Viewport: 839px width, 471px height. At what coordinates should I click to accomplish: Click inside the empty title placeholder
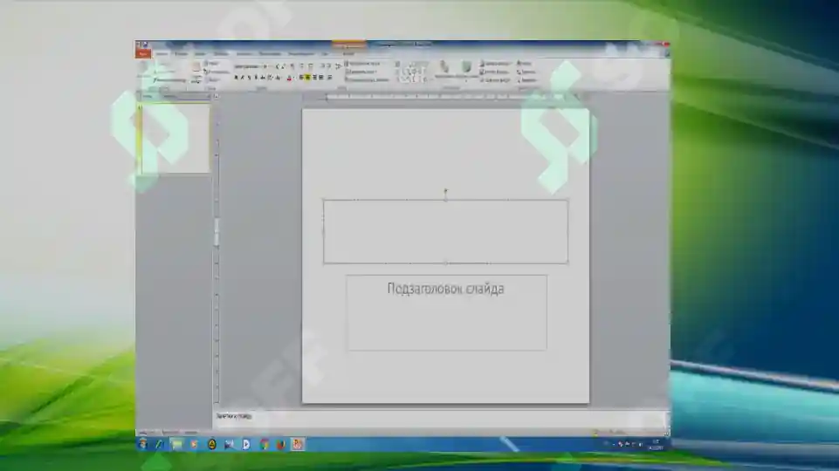445,231
